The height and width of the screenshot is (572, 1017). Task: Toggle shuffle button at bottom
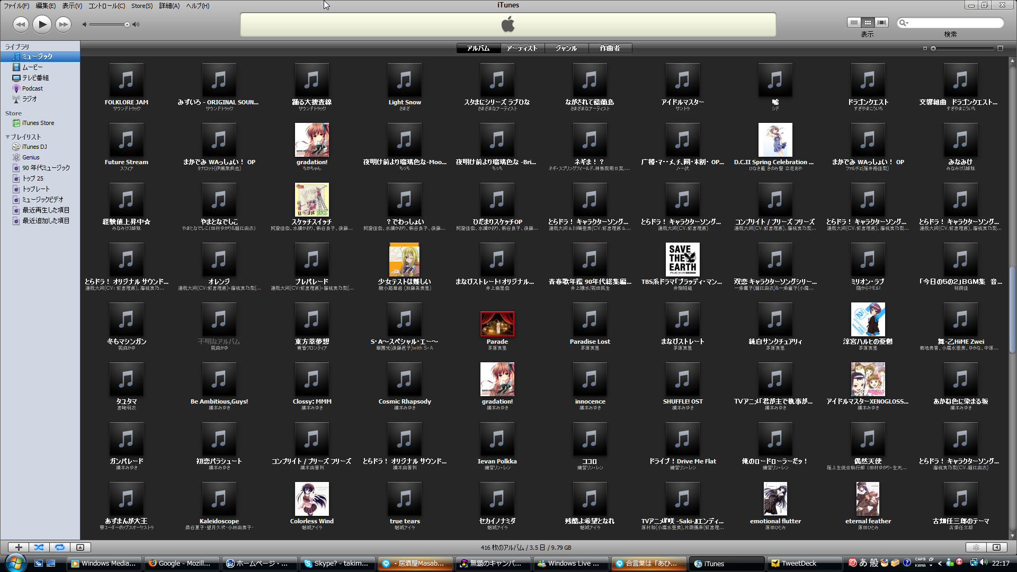point(39,547)
